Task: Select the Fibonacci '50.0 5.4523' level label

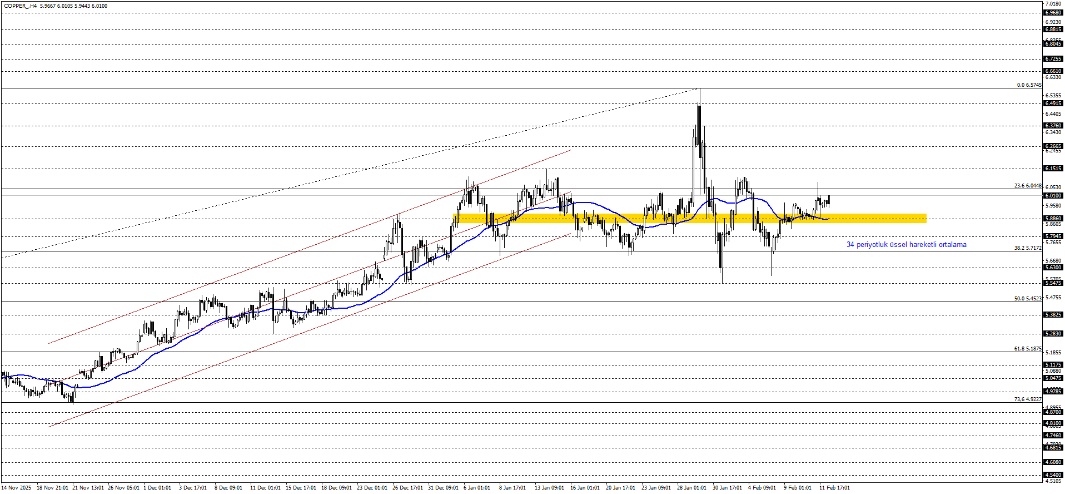Action: tap(1028, 299)
